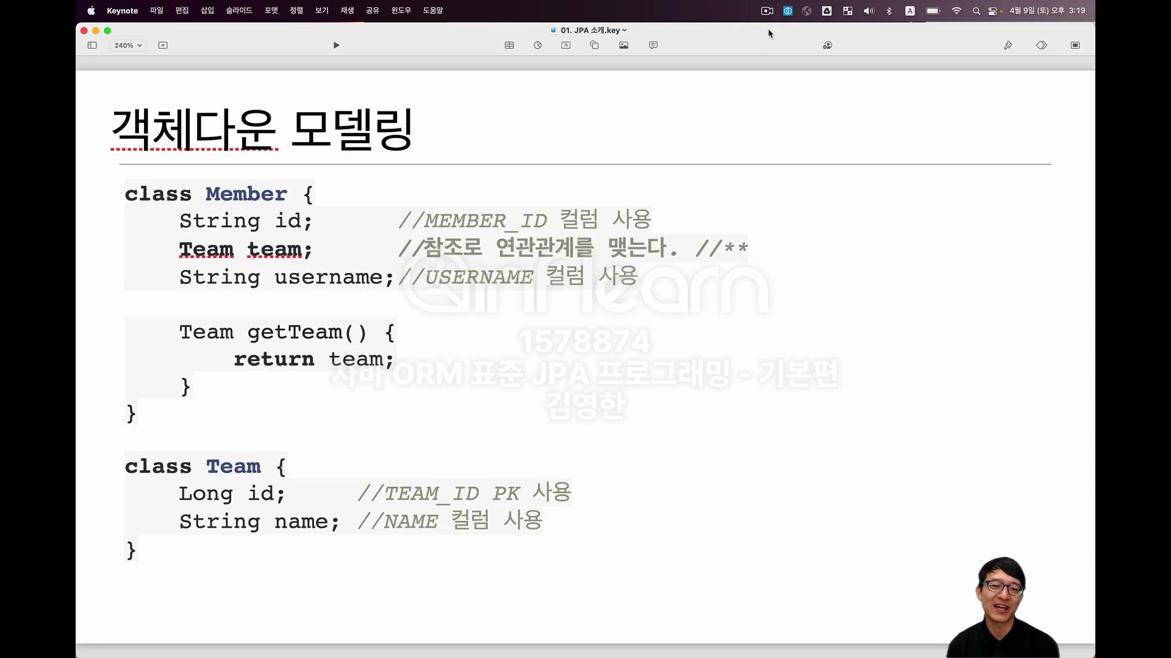
Task: Click the 'Team getTeam() {' line
Action: (287, 332)
